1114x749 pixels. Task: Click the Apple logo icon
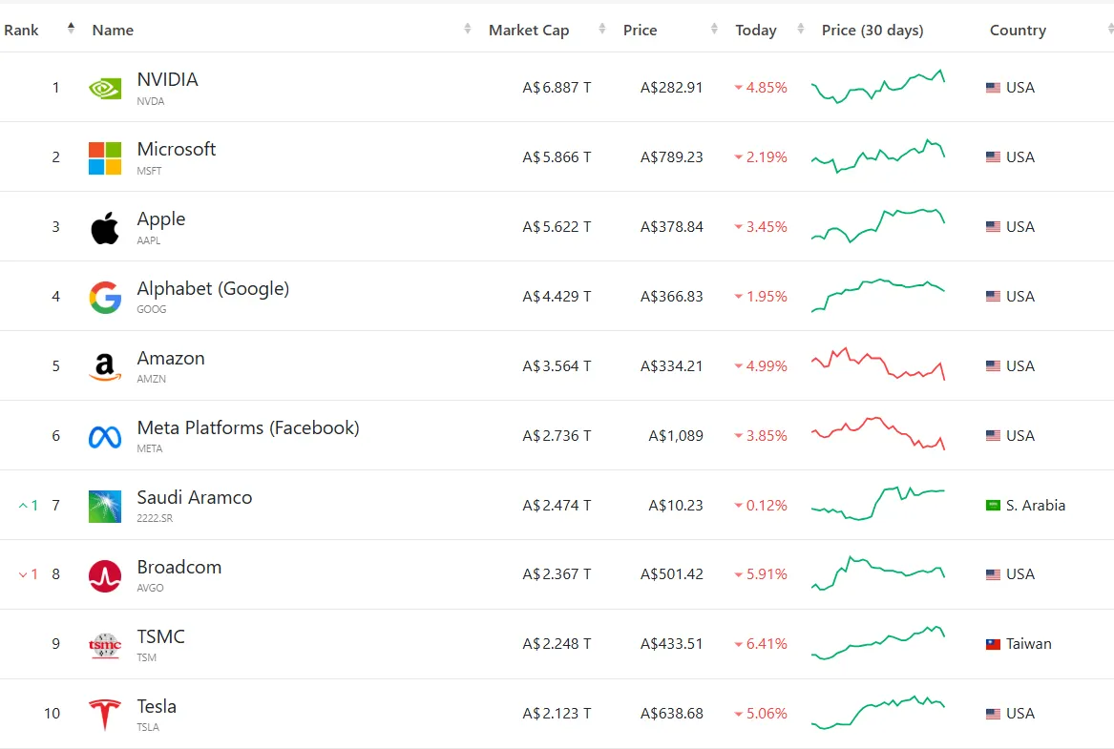point(105,228)
